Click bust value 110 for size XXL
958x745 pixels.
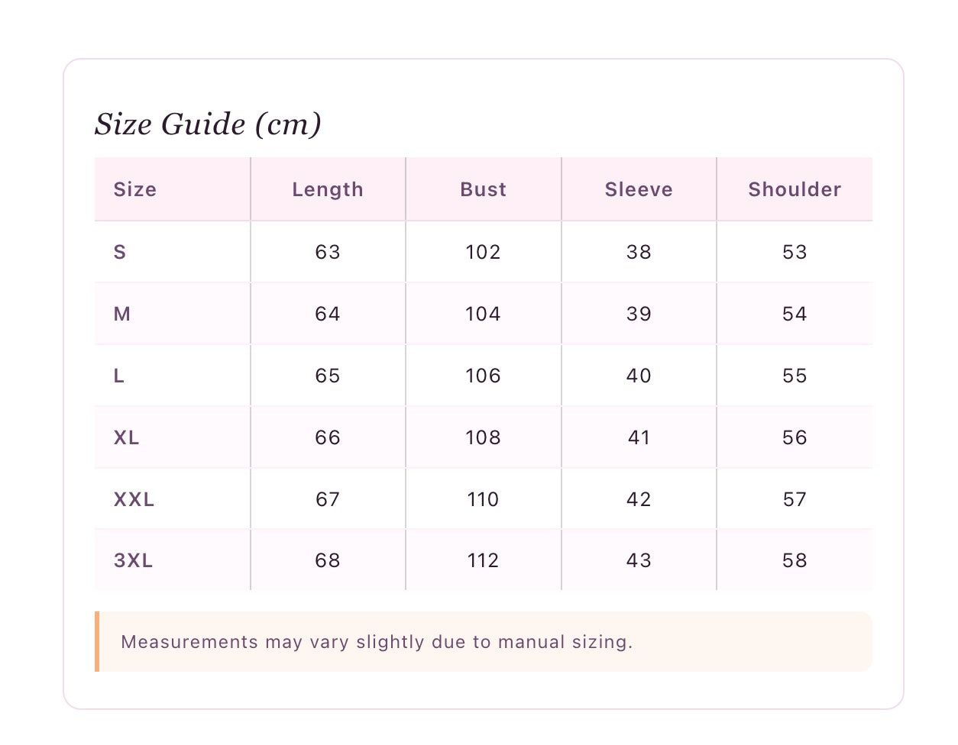pyautogui.click(x=484, y=499)
